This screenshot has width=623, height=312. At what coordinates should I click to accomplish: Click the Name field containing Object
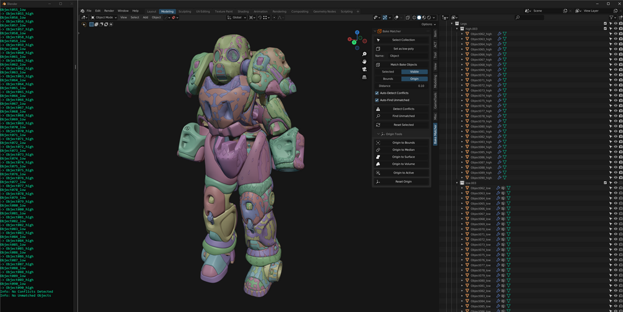click(x=408, y=56)
